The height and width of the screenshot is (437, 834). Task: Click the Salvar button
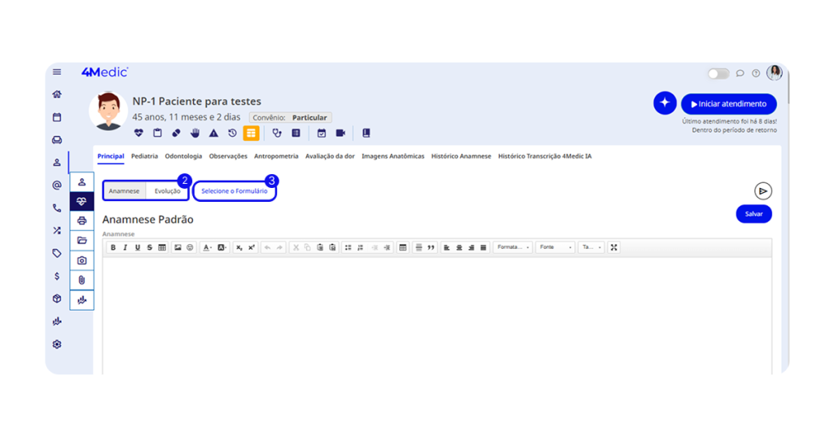(753, 214)
